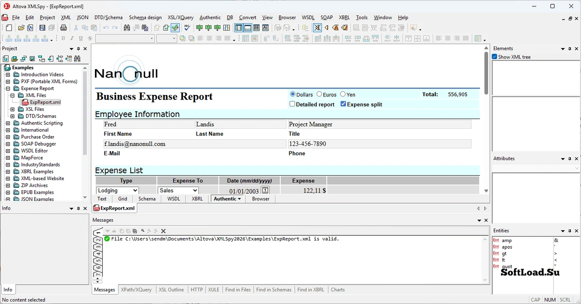This screenshot has height=304, width=581.
Task: Switch to the Browser view tab
Action: click(260, 199)
